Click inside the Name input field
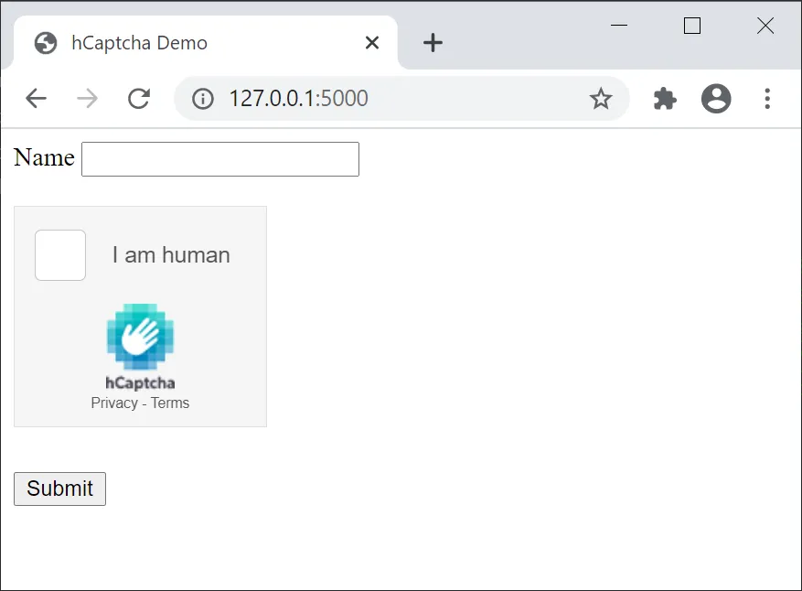Screen dimensions: 802x591 tap(219, 158)
